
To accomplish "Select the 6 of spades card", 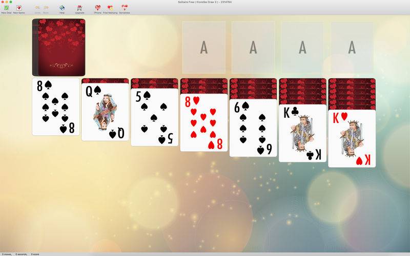I will (253, 127).
